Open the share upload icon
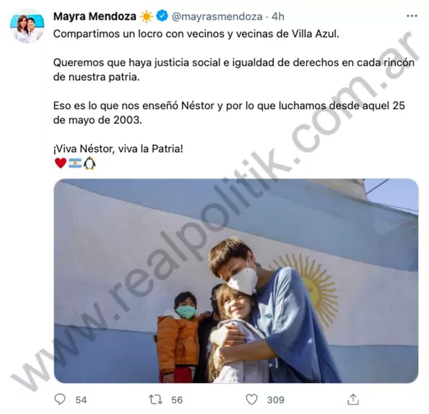Screen dimensions: 429x414 point(353,399)
